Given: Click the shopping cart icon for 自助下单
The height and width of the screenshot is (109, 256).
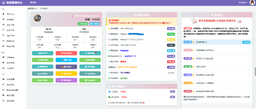Looking at the screenshot, I should (3, 25).
